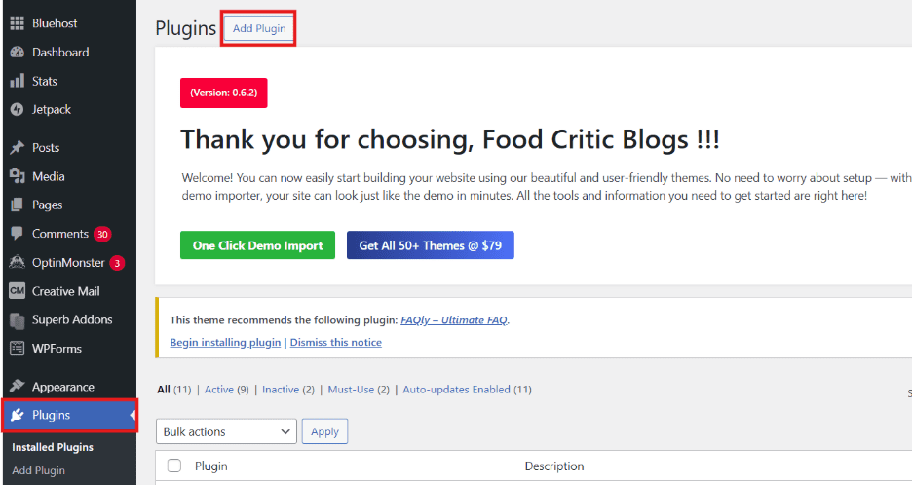Click the Plugin column header
The height and width of the screenshot is (485, 912).
coord(211,466)
